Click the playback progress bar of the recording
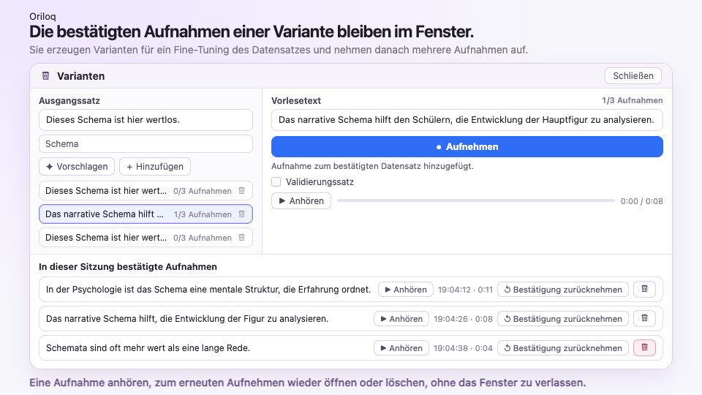 tap(476, 200)
